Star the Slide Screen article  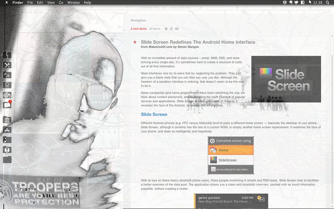(x=135, y=42)
